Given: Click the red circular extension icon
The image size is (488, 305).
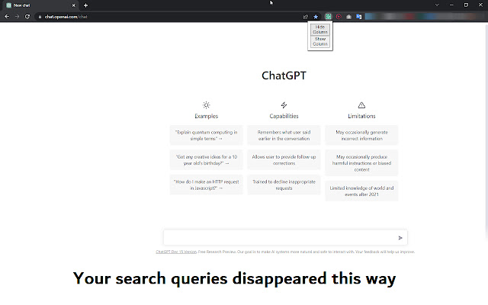Looking at the screenshot, I should [x=339, y=16].
